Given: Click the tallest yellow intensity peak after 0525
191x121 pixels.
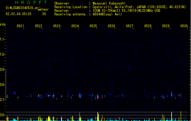Looking at the screenshot, I should click(x=98, y=116).
